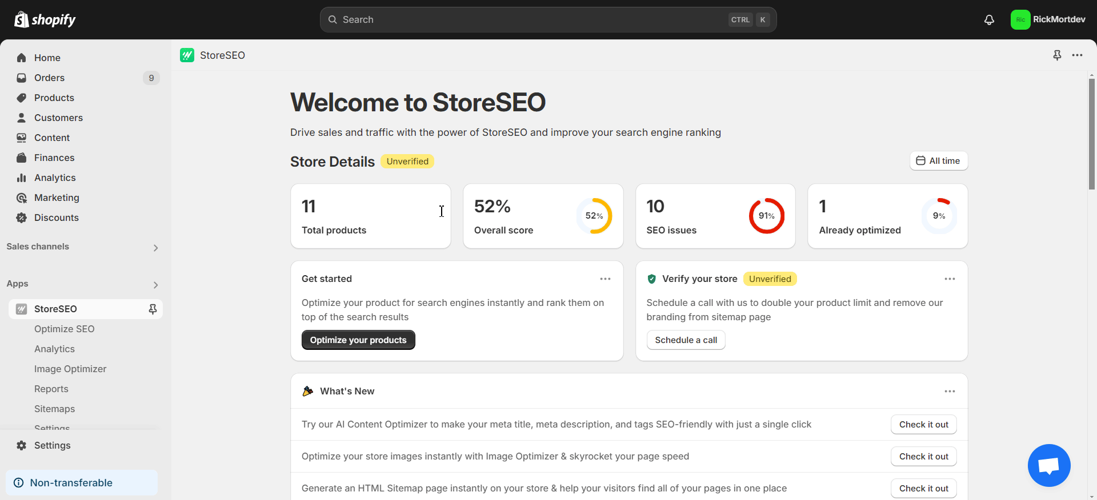Click Optimize your products button

click(x=358, y=340)
